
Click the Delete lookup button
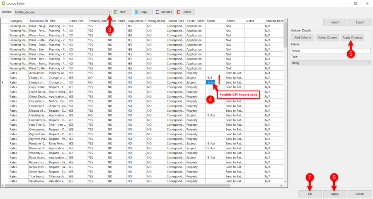[x=186, y=12]
